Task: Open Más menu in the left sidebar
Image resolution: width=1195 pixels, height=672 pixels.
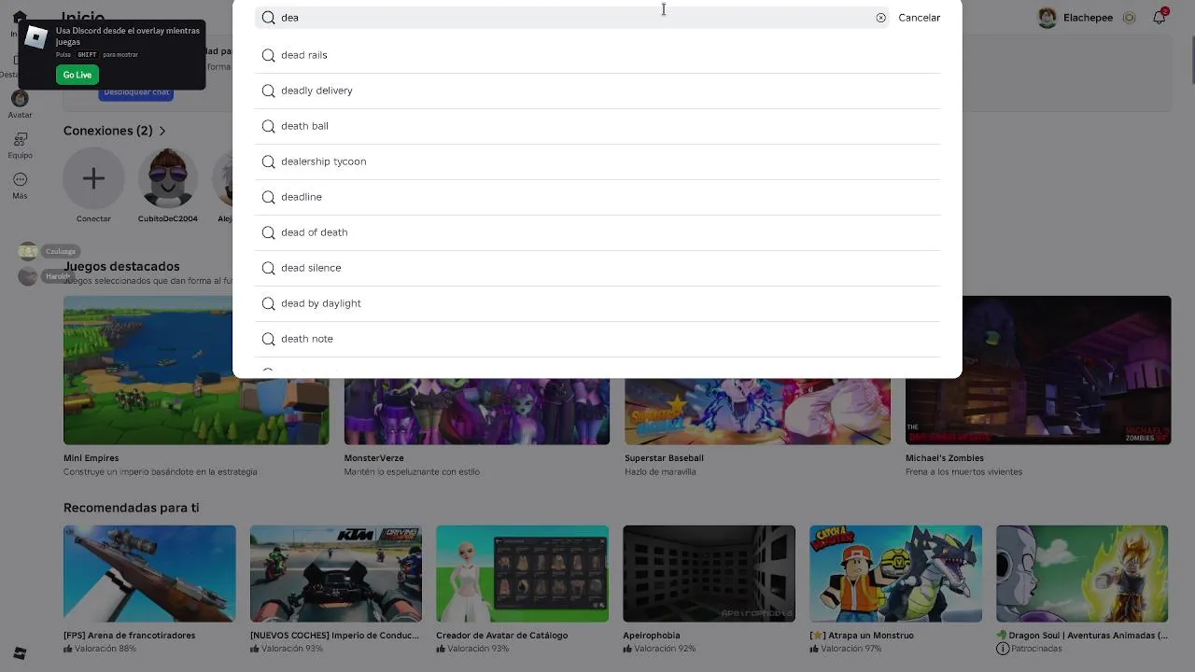Action: [20, 186]
